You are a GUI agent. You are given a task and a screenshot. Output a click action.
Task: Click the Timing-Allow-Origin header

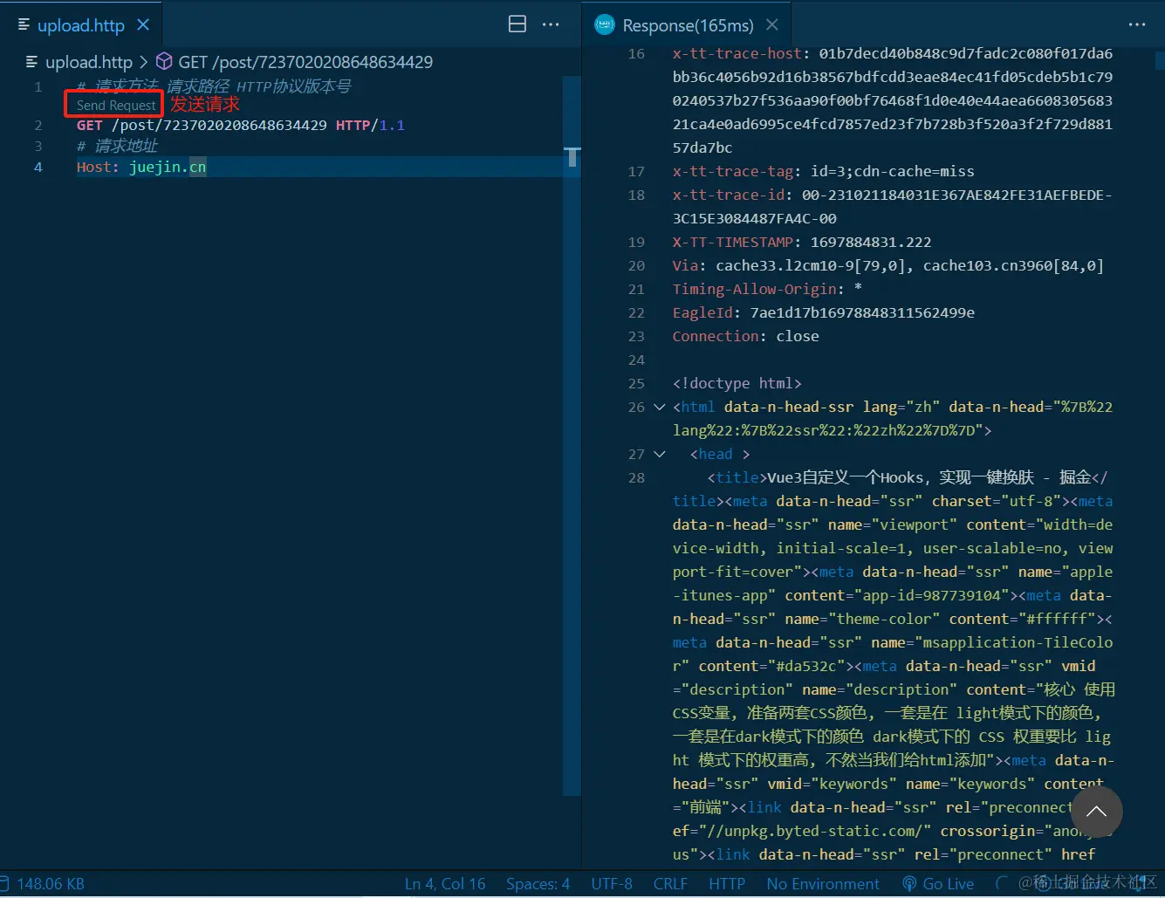tap(755, 289)
